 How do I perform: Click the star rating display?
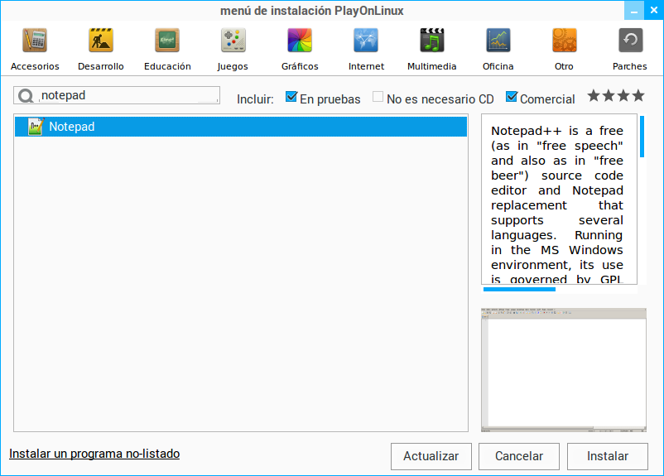(616, 96)
